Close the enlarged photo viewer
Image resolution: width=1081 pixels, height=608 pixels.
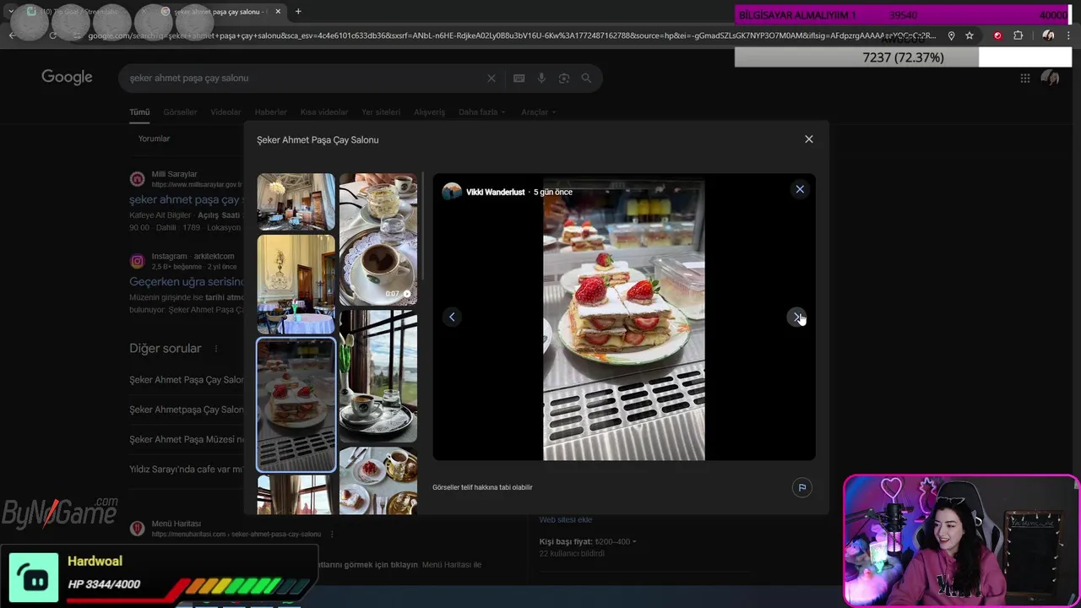coord(800,189)
